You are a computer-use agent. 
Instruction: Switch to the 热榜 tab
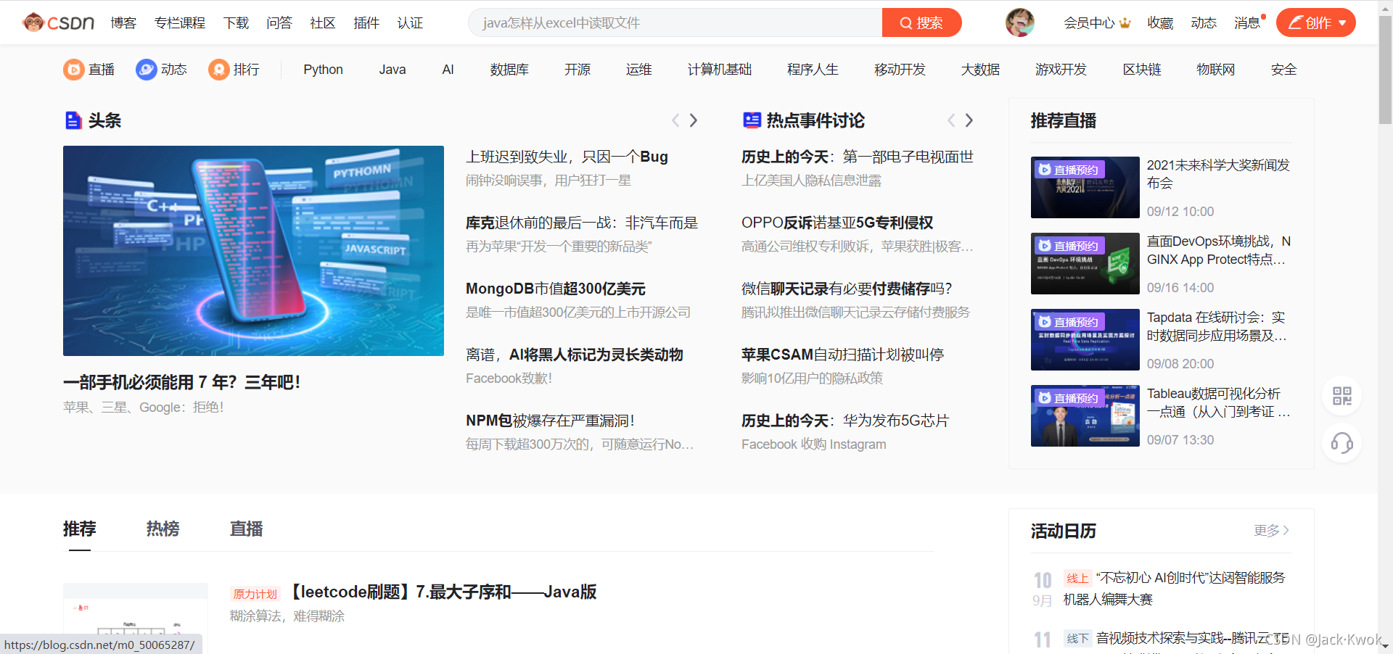click(x=163, y=529)
